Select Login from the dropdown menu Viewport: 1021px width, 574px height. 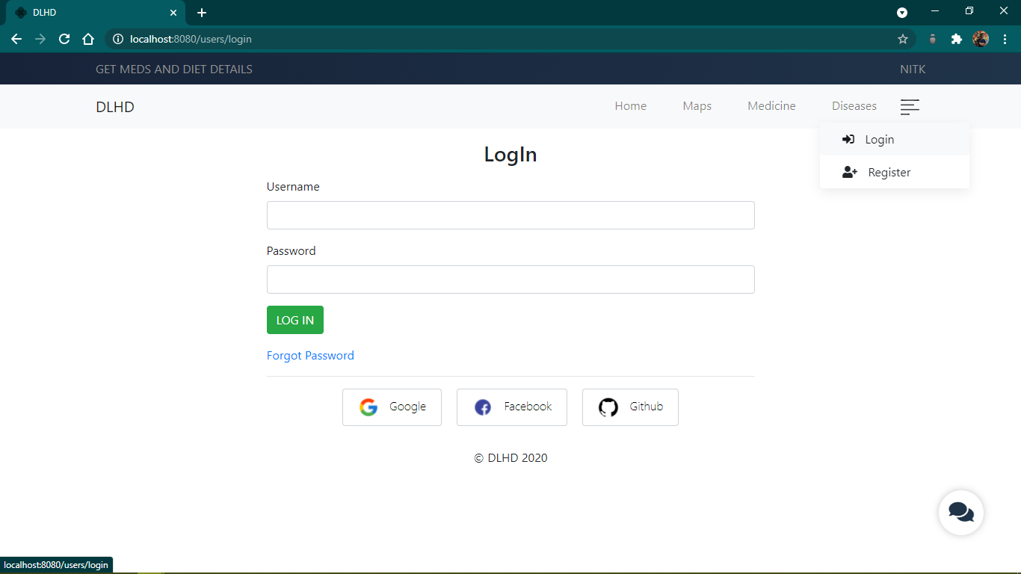pos(895,139)
